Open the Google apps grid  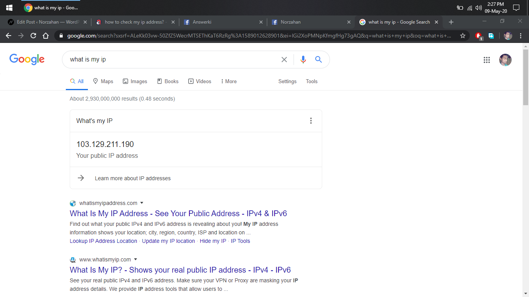click(x=487, y=60)
